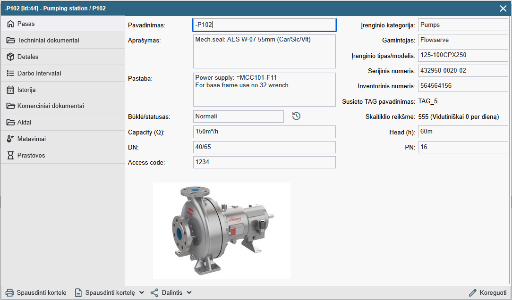
Task: Click the Komerciniai dokumentai folder icon
Action: pyautogui.click(x=10, y=106)
